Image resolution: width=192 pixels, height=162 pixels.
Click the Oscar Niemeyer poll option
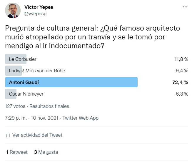pyautogui.click(x=26, y=94)
